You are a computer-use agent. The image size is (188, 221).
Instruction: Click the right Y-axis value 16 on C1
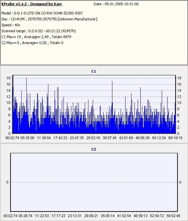click(179, 84)
